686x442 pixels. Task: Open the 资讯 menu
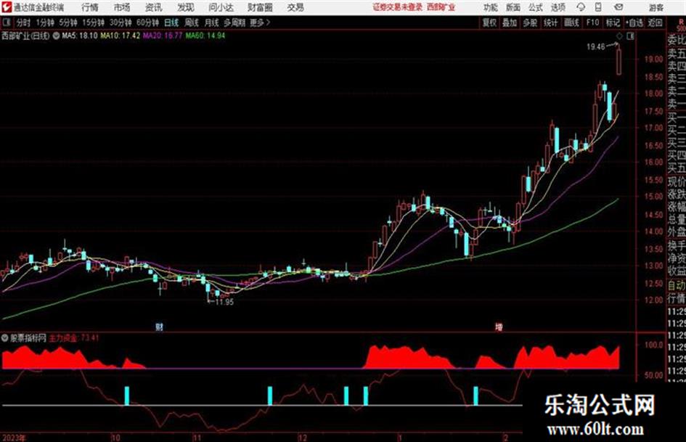(x=153, y=7)
